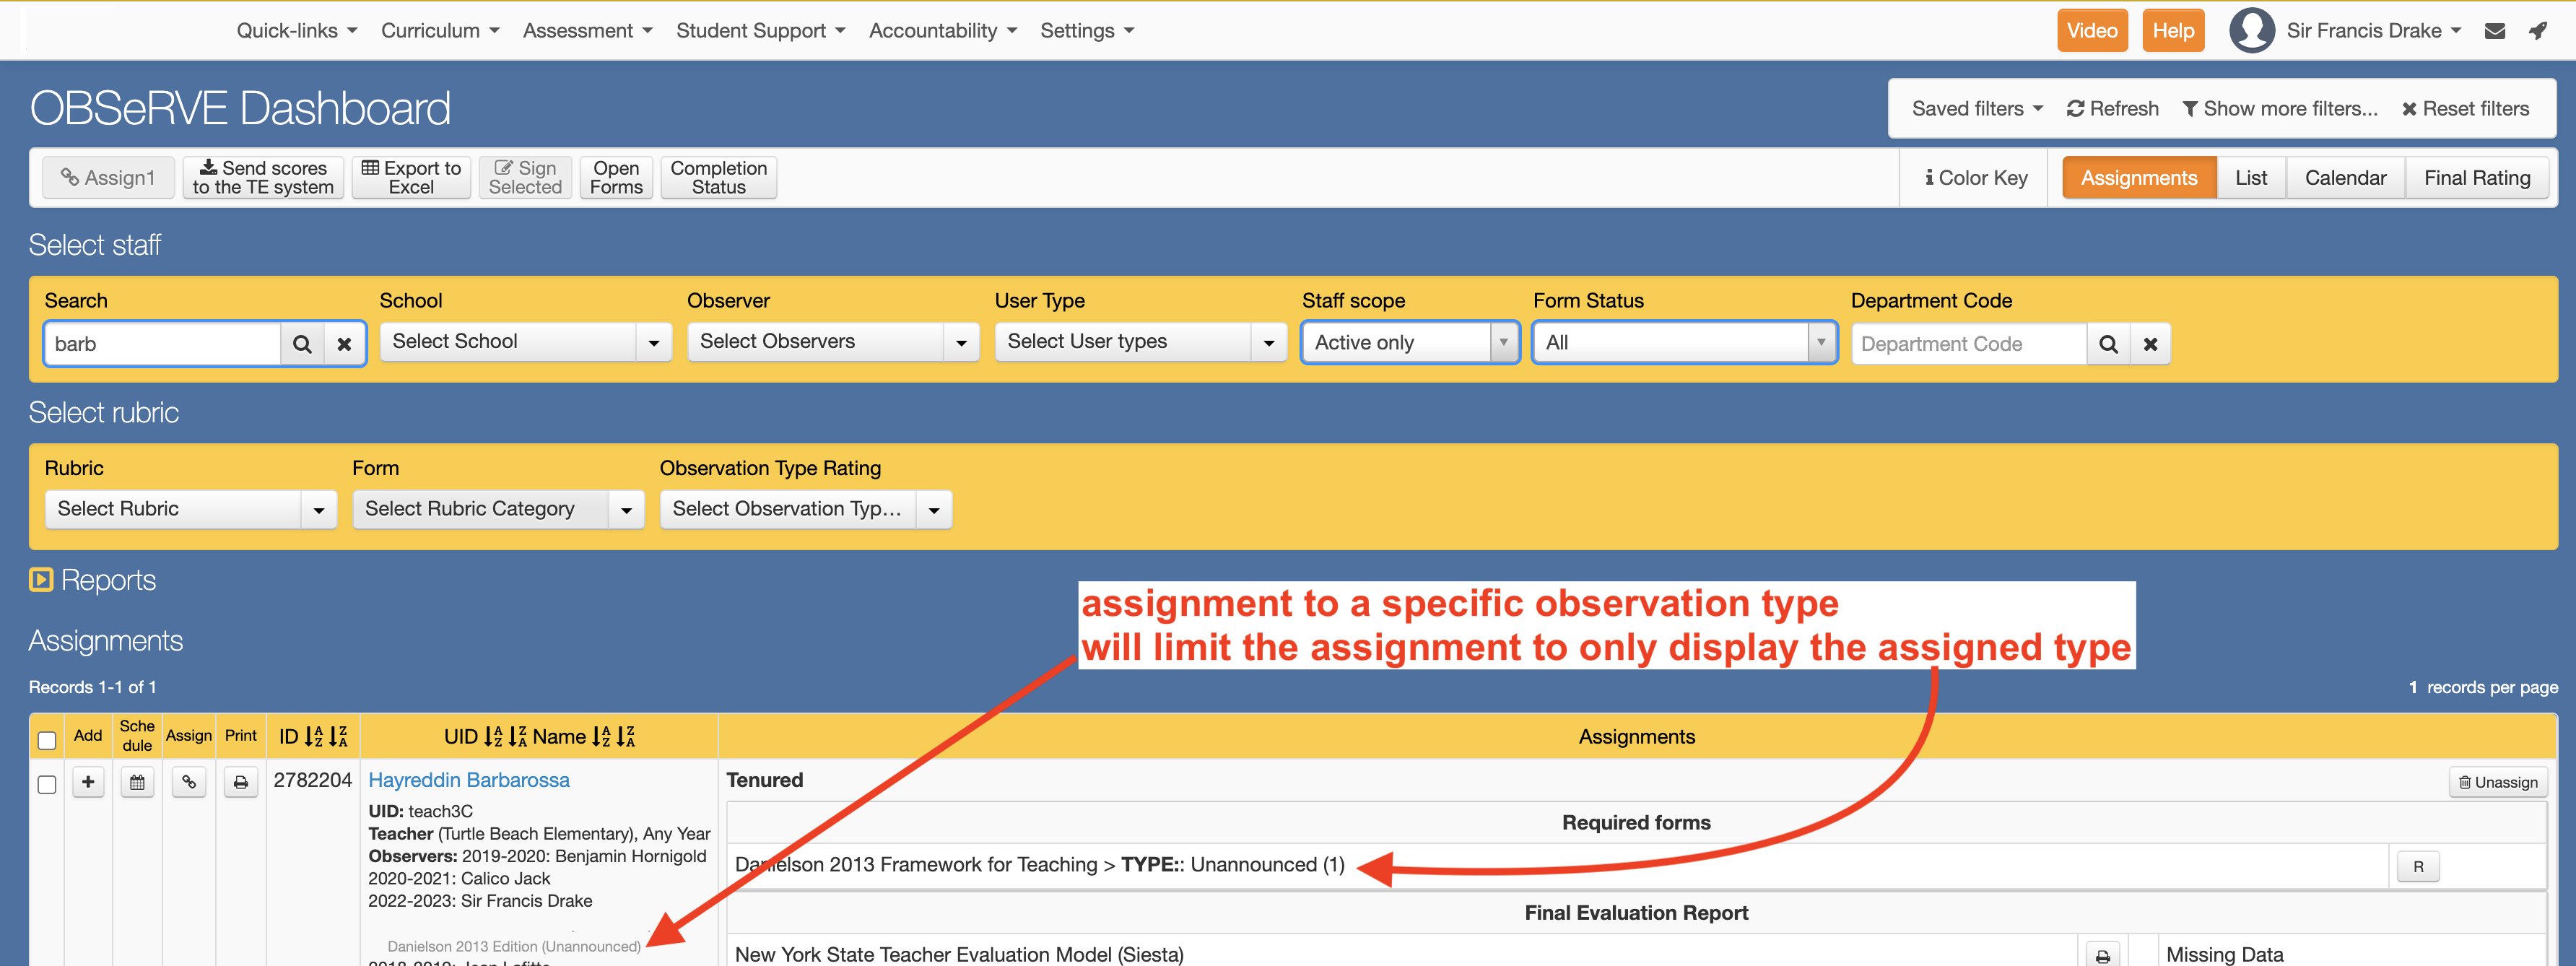Open the Schedule calendar icon in staff row
The image size is (2576, 966).
(137, 782)
